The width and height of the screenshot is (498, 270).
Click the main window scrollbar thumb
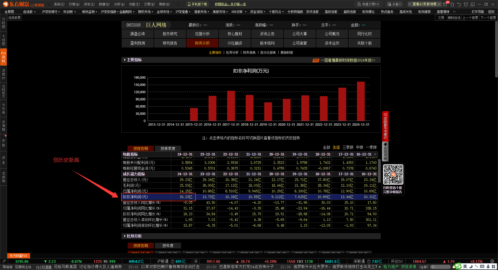pyautogui.click(x=496, y=49)
